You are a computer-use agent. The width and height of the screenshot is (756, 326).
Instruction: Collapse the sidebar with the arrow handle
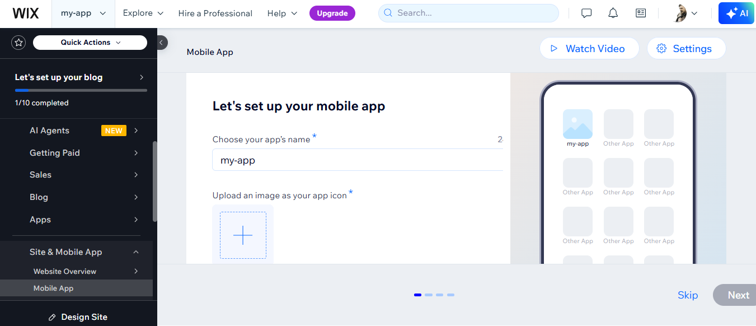(162, 43)
